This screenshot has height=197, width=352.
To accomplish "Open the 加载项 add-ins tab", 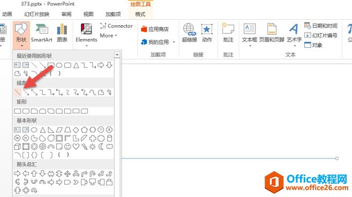I will [113, 14].
